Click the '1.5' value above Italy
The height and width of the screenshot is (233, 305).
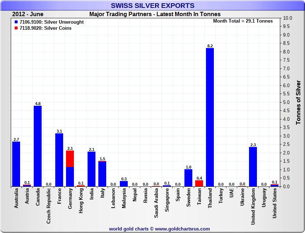point(102,159)
